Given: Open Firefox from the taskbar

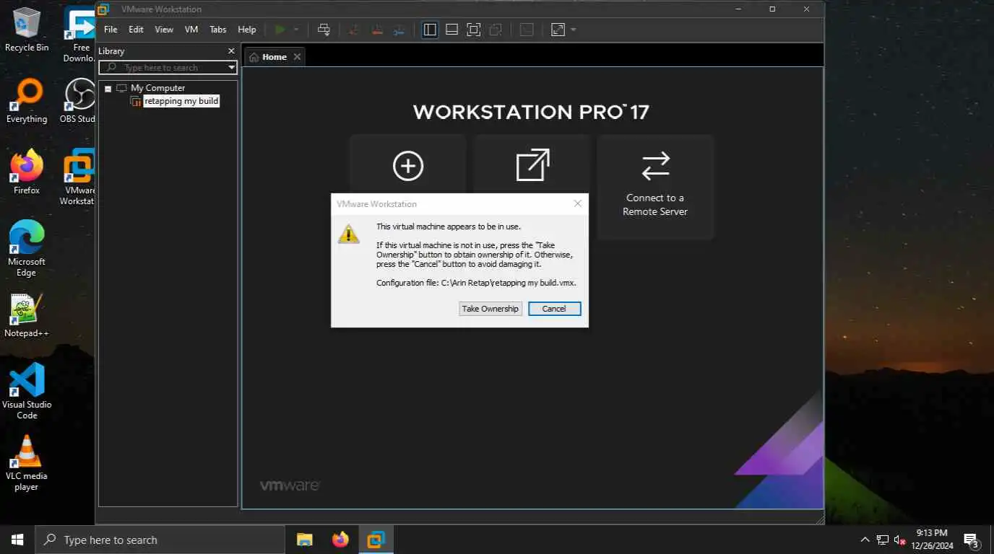Looking at the screenshot, I should [x=340, y=540].
